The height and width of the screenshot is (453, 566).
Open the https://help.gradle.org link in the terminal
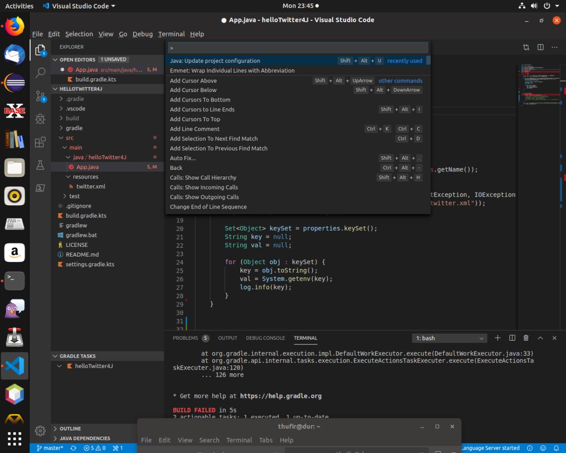coord(281,396)
